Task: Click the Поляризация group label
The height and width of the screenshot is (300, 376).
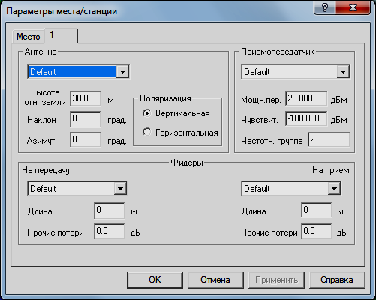Action: coord(165,98)
